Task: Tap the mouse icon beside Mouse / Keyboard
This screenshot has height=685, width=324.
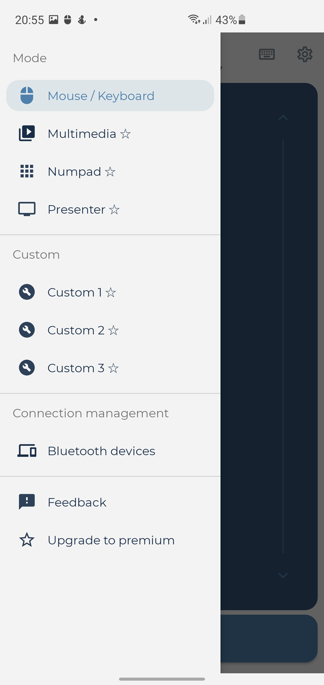Action: coord(27,95)
